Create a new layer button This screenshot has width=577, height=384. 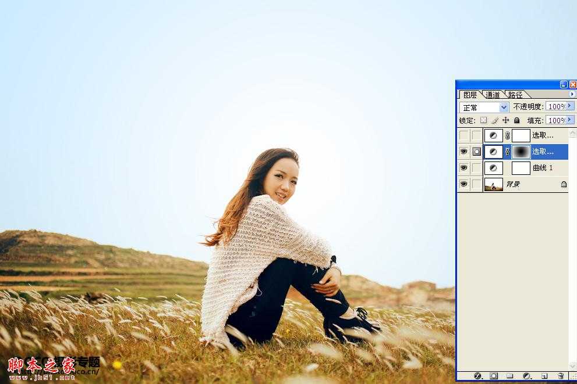coord(544,376)
